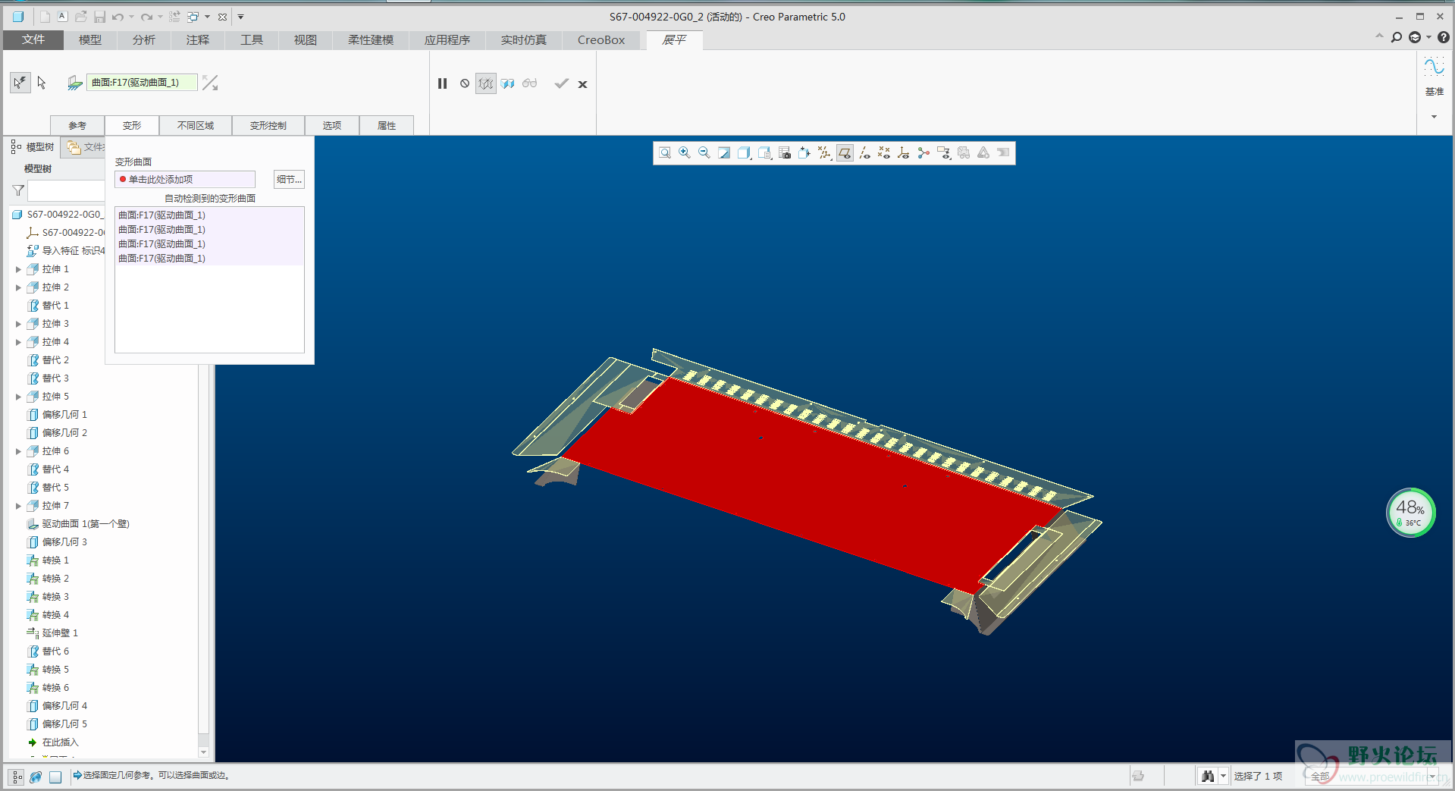Expand the 拉伸 5 tree node
Image resolution: width=1455 pixels, height=791 pixels.
click(x=18, y=397)
